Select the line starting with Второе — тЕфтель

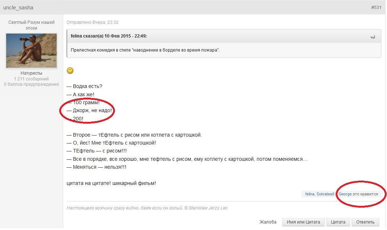134,135
